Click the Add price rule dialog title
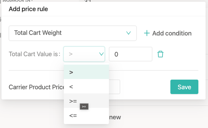The image size is (208, 128). click(28, 9)
